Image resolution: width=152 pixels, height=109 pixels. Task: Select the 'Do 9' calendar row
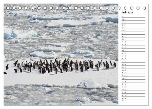134,39
